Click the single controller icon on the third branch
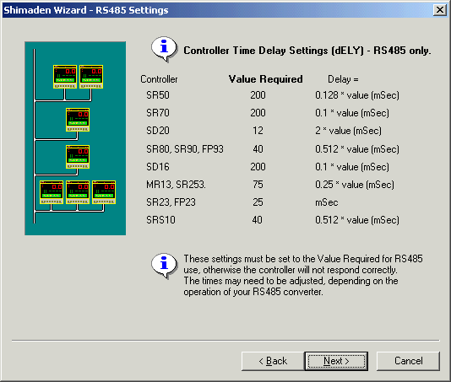451x382 pixels. (x=78, y=157)
